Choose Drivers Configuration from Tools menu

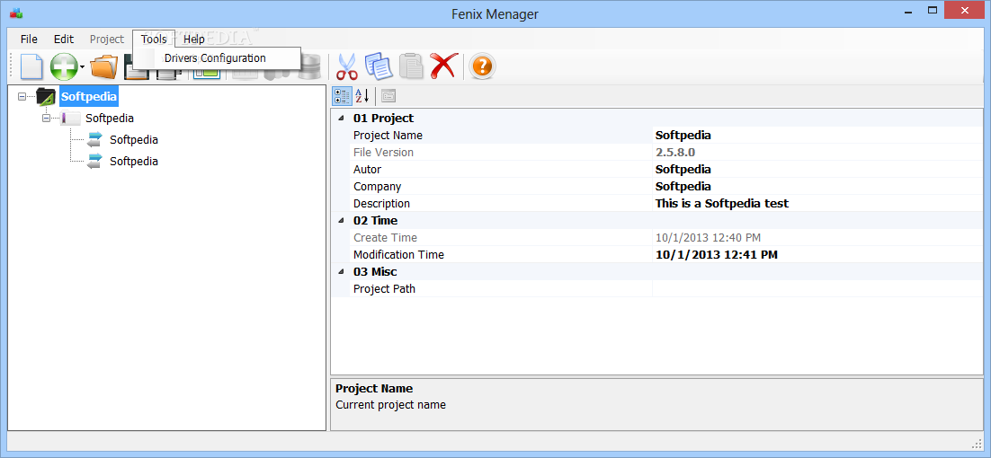point(215,58)
